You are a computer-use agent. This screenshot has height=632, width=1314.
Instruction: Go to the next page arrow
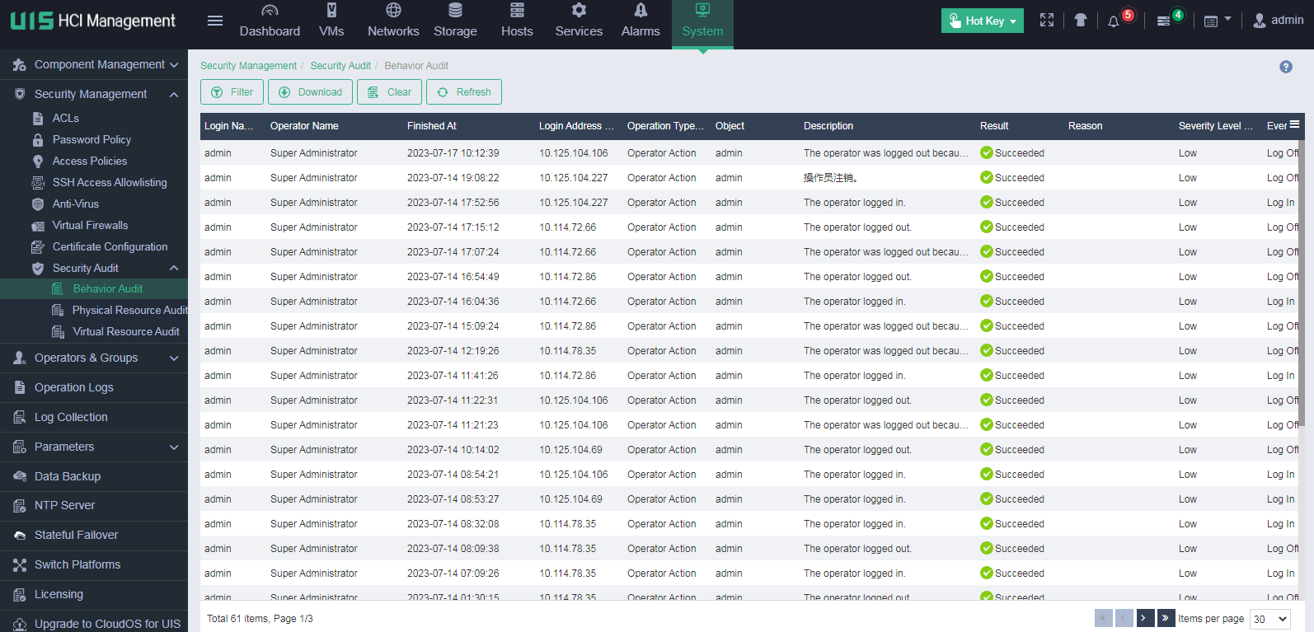[x=1145, y=618]
